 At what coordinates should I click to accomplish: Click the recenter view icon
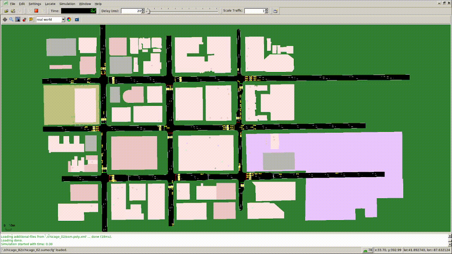point(5,20)
